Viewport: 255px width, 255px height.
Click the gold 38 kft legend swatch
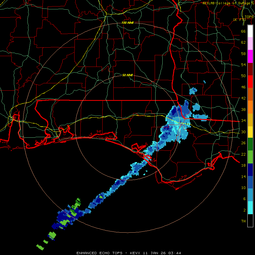[250, 120]
